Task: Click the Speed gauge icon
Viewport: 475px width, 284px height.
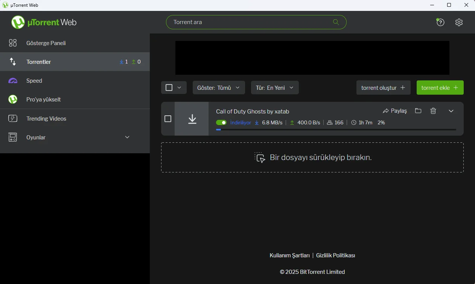Action: (13, 81)
